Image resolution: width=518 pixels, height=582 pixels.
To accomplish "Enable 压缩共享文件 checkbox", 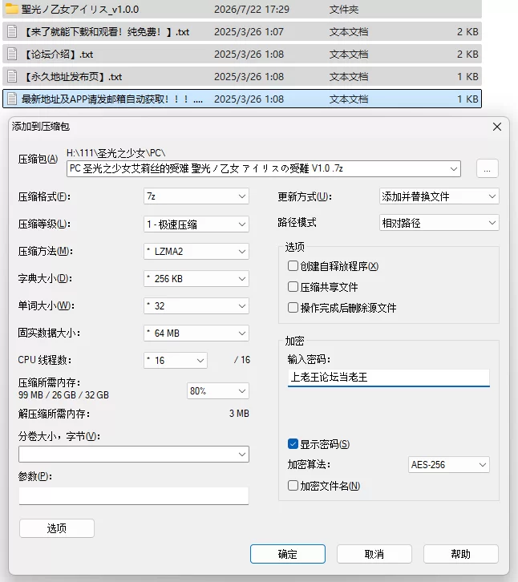I will click(x=293, y=286).
